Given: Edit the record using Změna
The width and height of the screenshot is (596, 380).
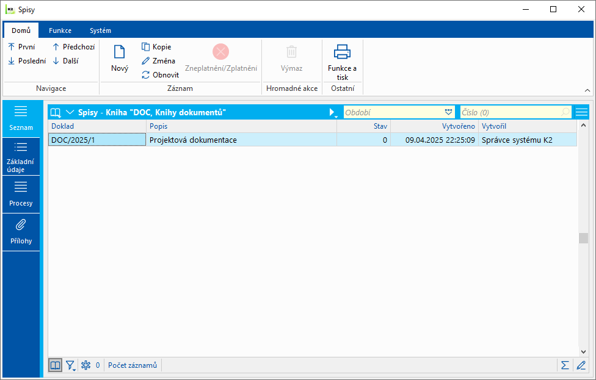Looking at the screenshot, I should (159, 61).
